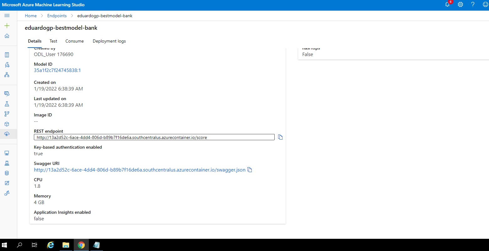489x251 pixels.
Task: Open Models cube icon
Action: [x=7, y=124]
